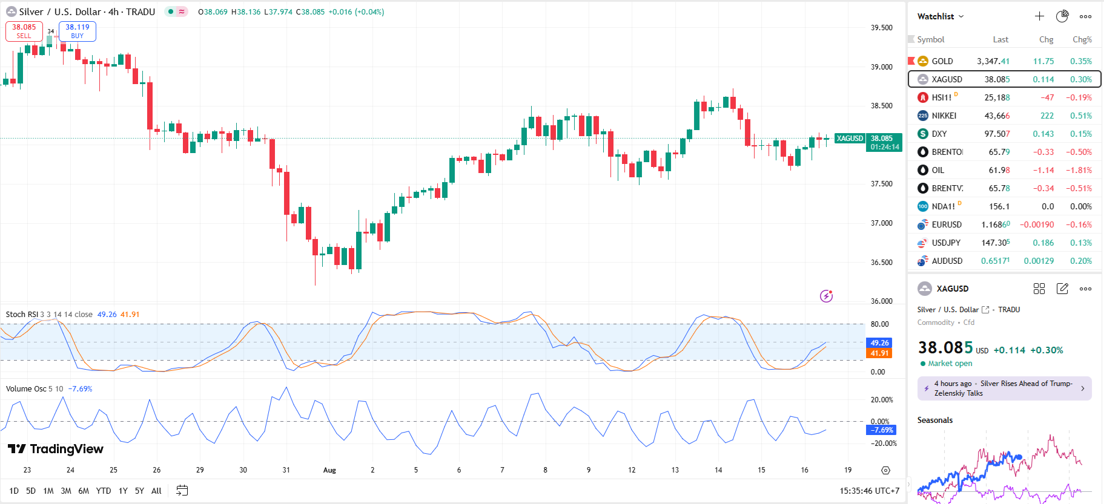This screenshot has width=1104, height=504.
Task: Open the Watchlist three-dots more menu
Action: [x=1085, y=16]
